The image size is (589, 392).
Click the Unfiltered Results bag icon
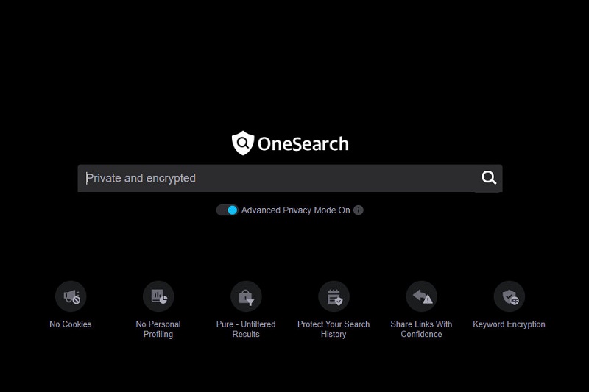246,296
